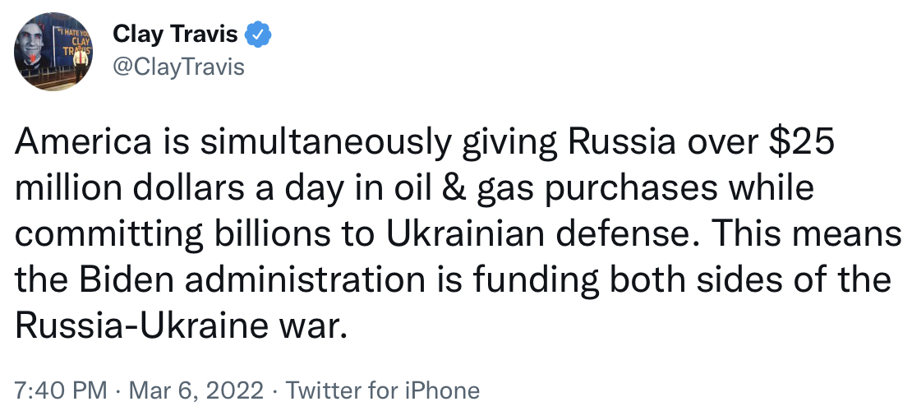
Task: Click 'Russia-Ukraine war.' in the last line
Action: click(x=177, y=326)
